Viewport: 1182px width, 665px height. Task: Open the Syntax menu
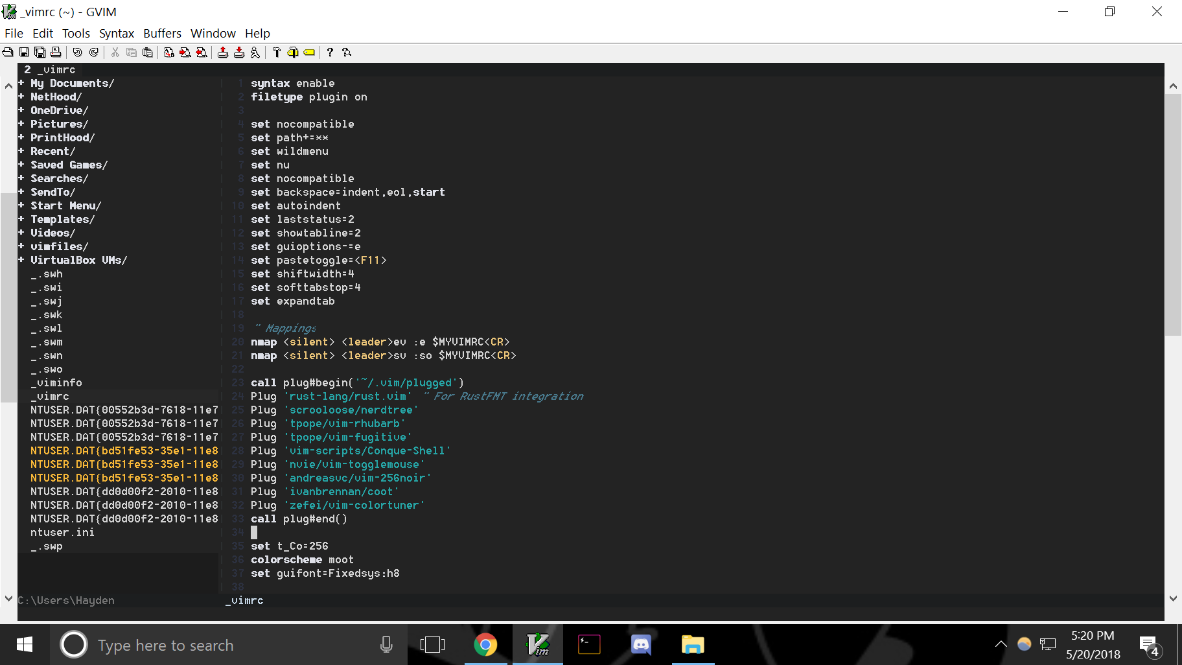point(117,33)
